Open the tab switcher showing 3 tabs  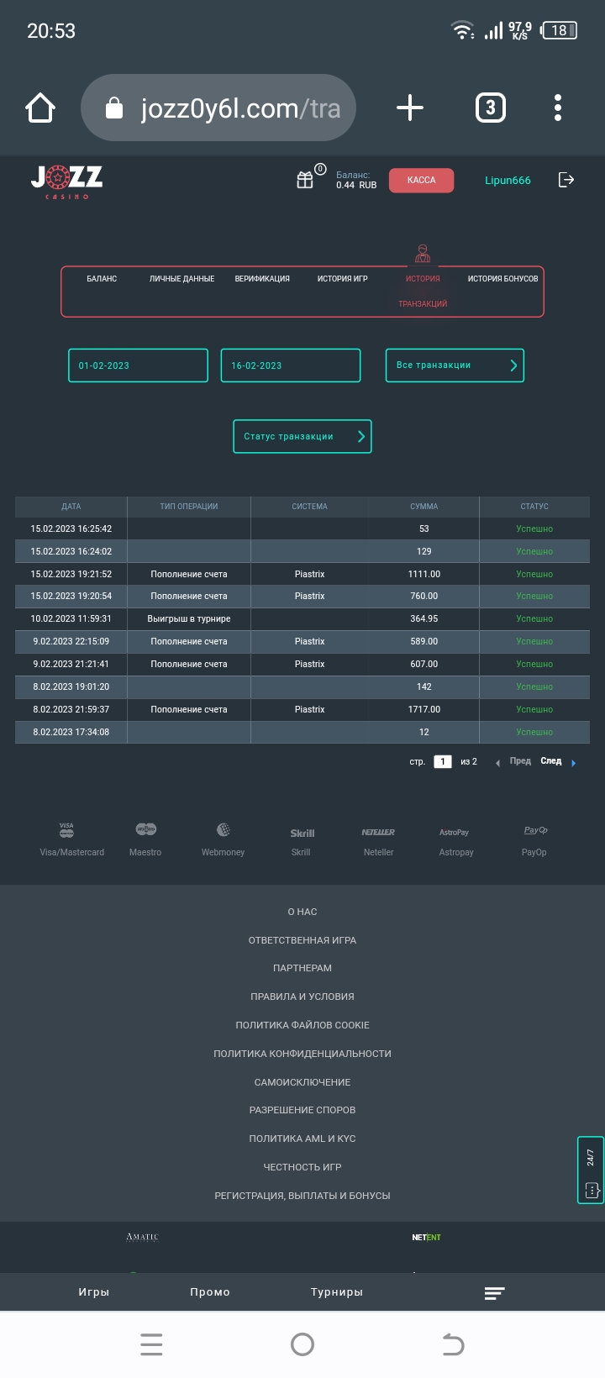[x=491, y=108]
